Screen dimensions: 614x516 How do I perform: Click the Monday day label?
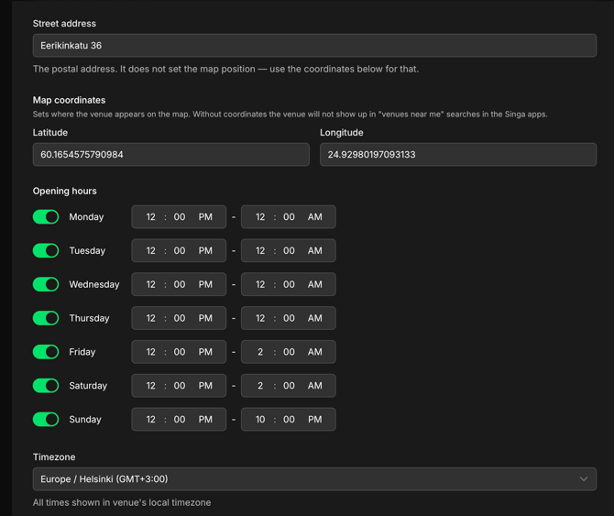(86, 217)
